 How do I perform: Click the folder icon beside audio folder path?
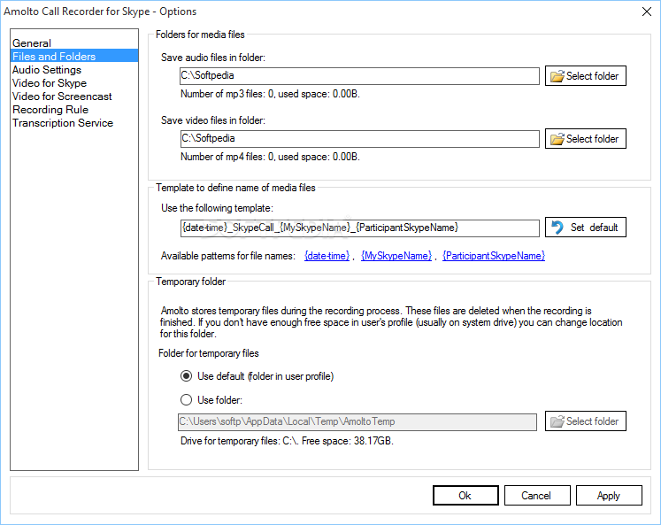[557, 76]
